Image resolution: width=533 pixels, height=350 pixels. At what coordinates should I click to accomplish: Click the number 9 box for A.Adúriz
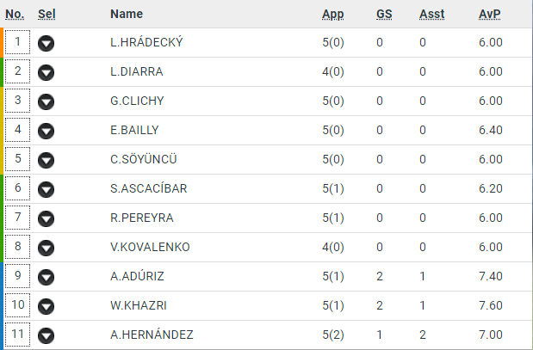point(17,276)
